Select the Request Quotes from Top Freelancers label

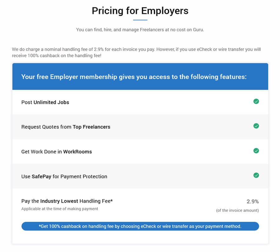[x=66, y=127]
